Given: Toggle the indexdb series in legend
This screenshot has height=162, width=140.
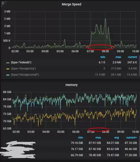Looking at the screenshot, I should point(21,62).
